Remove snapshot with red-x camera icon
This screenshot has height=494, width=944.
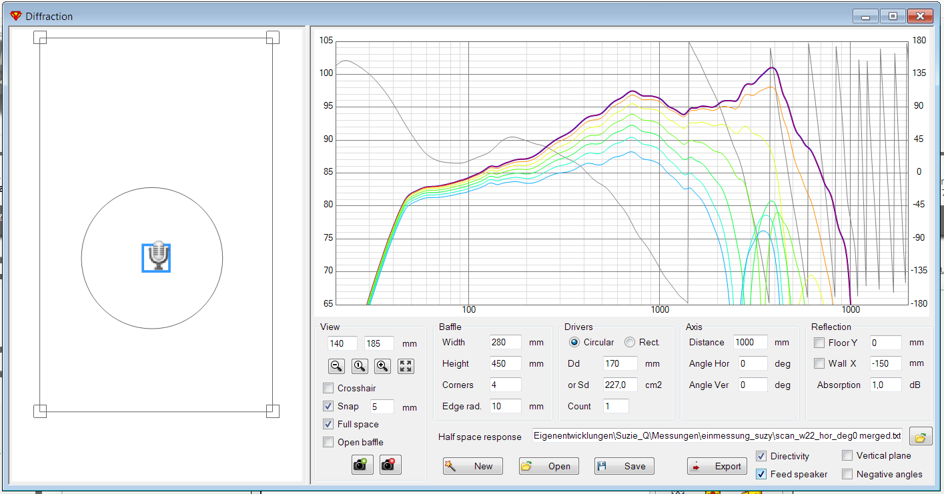pyautogui.click(x=390, y=465)
